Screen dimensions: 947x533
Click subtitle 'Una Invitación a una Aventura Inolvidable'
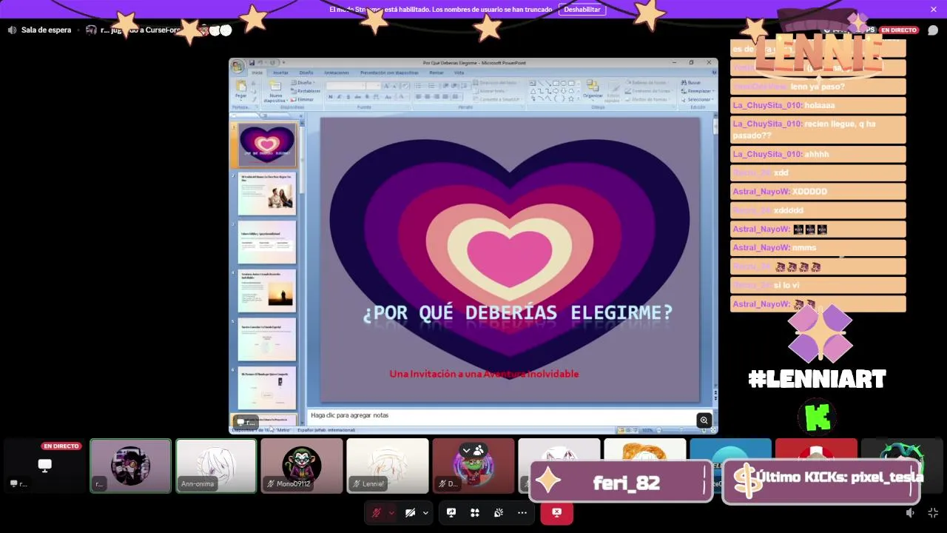(484, 374)
